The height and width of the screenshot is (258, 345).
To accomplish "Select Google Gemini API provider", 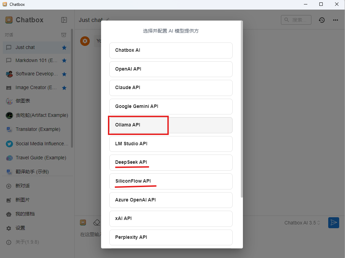I will (171, 107).
